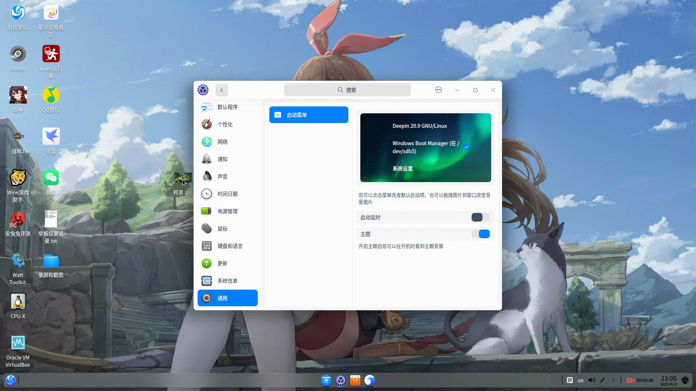Click the search input field
Screen dimensions: 696x391
(348, 90)
